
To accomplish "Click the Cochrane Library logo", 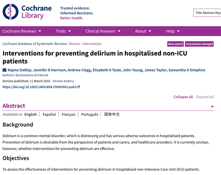I will pos(27,12).
